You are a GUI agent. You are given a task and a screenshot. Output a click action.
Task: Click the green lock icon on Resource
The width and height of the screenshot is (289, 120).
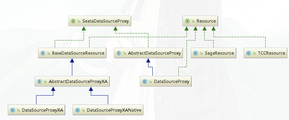(x=193, y=21)
